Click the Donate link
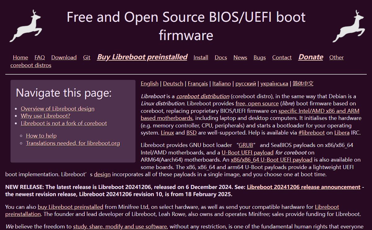The image size is (372, 230). click(x=311, y=57)
